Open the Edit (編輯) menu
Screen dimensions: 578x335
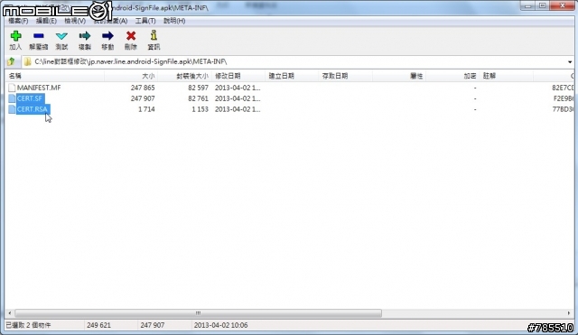click(x=46, y=21)
